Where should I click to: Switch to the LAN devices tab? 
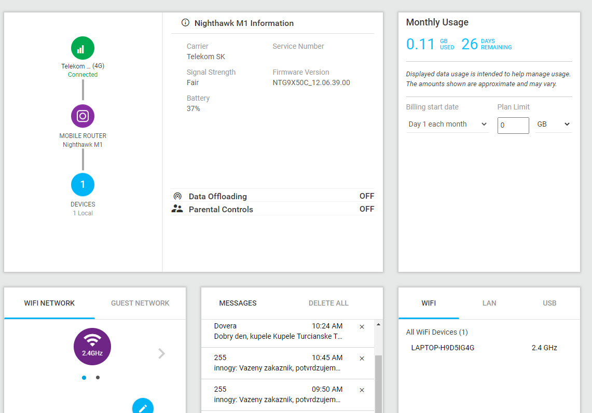pos(489,303)
